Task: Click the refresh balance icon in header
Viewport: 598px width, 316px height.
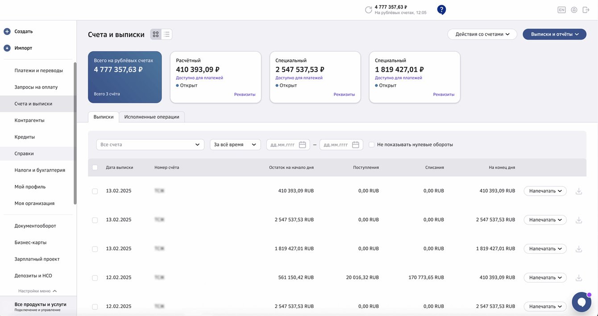Action: click(368, 10)
